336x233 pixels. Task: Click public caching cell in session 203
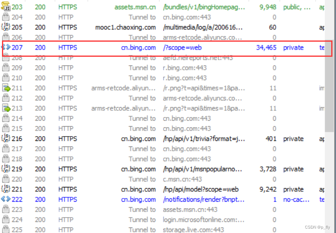coord(296,7)
